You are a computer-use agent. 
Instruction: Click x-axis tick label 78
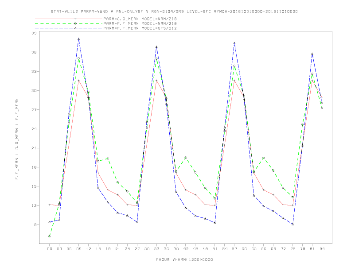point(302,249)
